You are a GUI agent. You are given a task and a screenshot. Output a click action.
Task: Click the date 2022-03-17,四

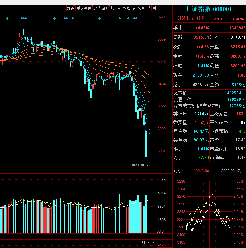pos(233,171)
